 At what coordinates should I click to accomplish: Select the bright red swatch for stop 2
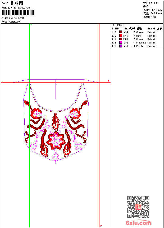120,36
